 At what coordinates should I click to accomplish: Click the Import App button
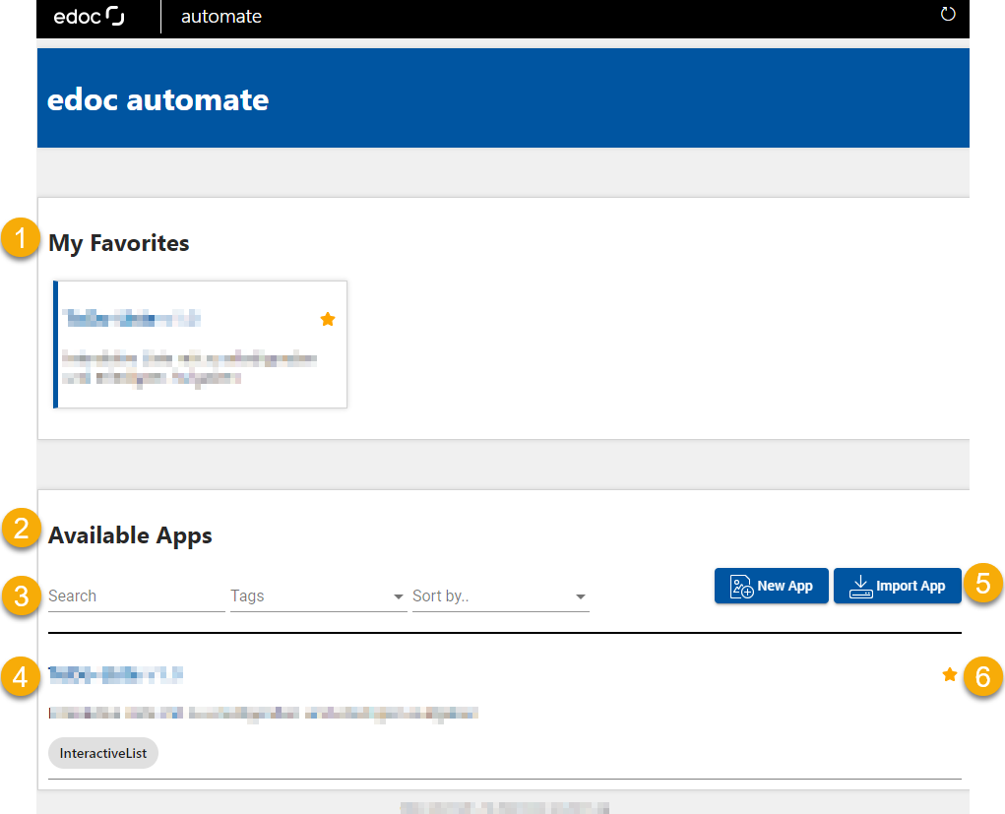tap(898, 586)
